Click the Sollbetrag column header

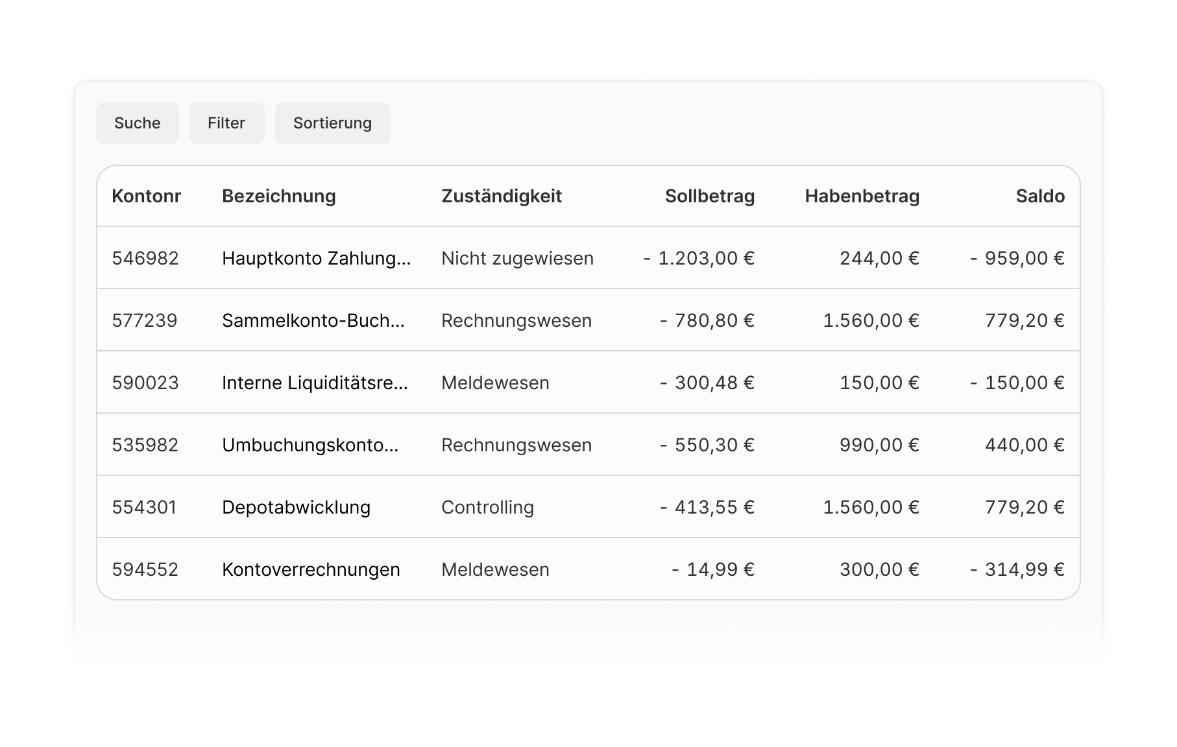pyautogui.click(x=710, y=196)
